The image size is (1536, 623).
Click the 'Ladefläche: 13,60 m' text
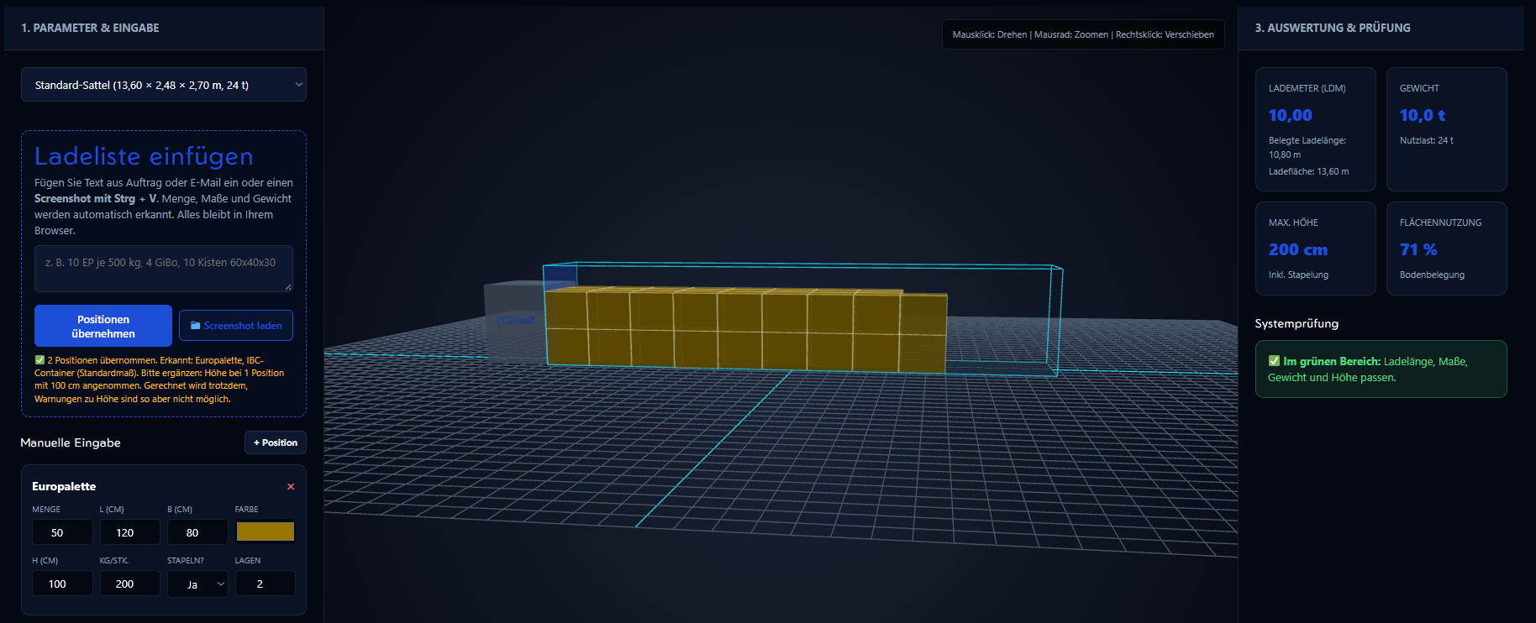tap(1309, 171)
